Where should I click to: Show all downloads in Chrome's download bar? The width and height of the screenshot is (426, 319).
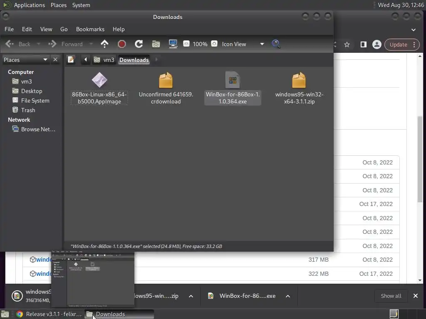[391, 296]
